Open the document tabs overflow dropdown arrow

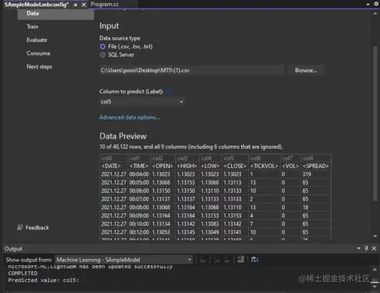368,4
